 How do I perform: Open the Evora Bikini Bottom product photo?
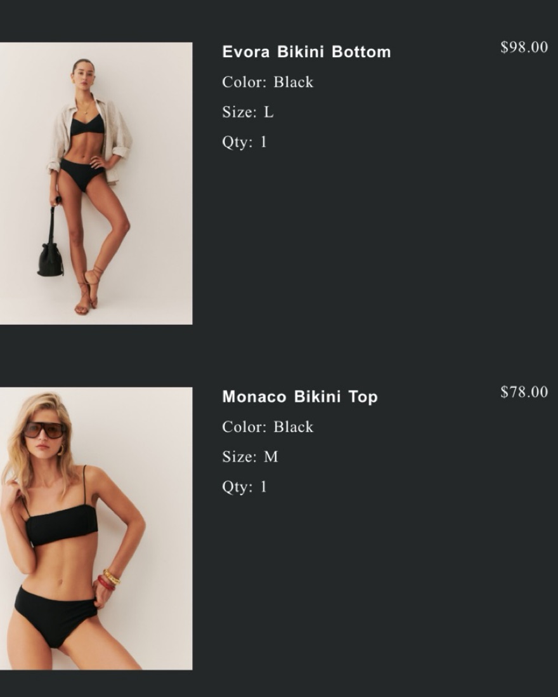click(96, 183)
